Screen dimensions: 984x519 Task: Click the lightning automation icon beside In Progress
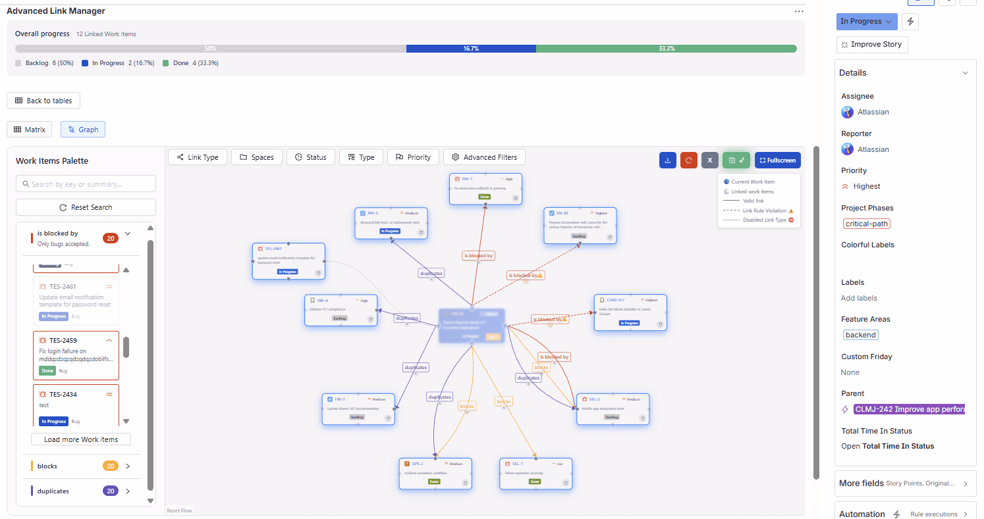click(x=910, y=21)
